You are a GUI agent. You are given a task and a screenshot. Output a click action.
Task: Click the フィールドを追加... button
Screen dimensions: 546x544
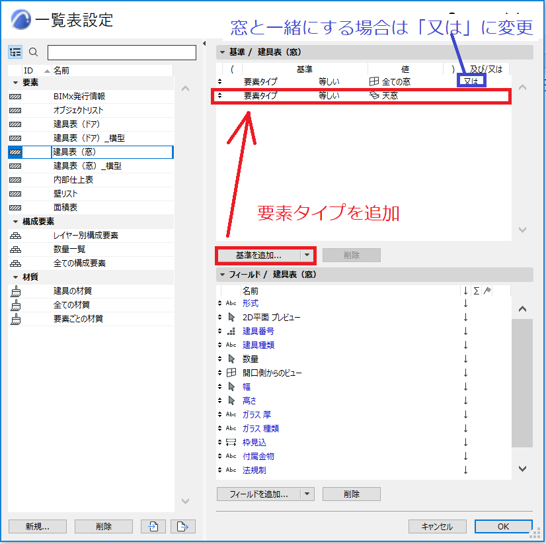pos(258,494)
